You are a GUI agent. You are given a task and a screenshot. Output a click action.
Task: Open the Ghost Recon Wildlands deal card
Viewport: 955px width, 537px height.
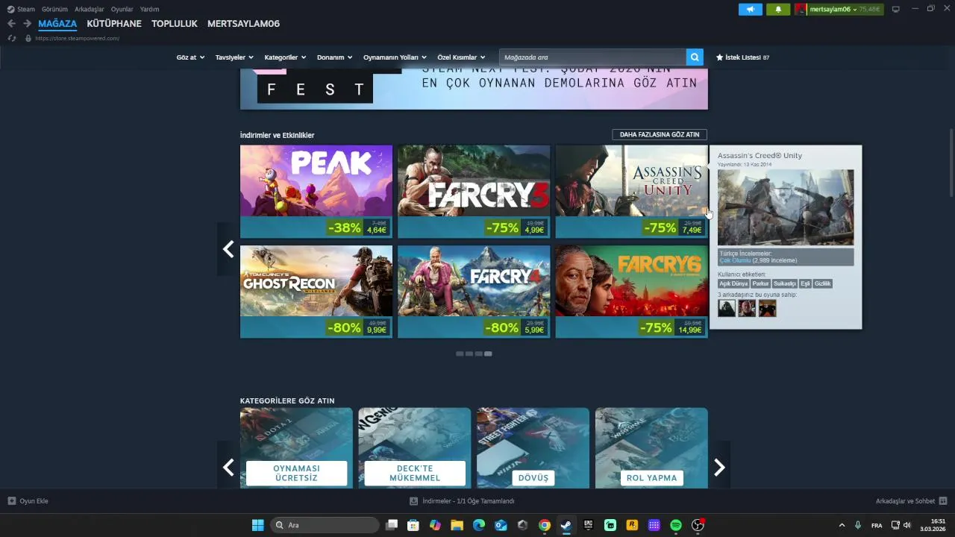point(316,292)
